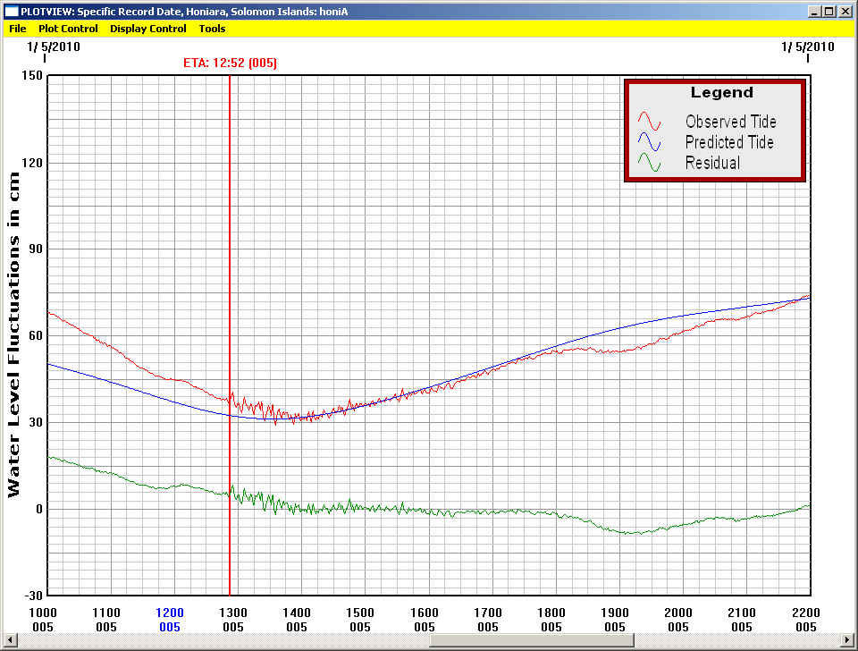The width and height of the screenshot is (858, 651).
Task: Click the Predicted Tide legend label
Action: 729,142
